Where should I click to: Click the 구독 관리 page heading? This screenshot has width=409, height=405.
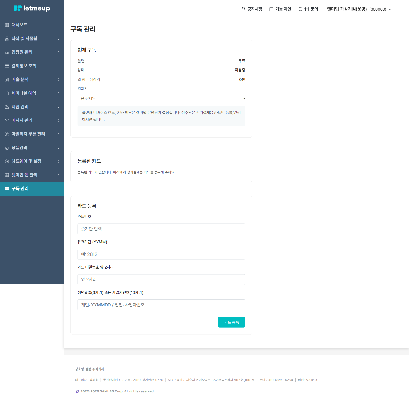coord(83,29)
